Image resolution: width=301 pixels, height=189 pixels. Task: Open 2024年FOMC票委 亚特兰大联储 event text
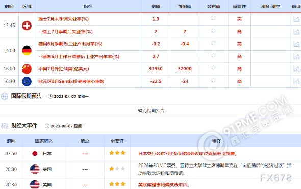tap(215, 169)
